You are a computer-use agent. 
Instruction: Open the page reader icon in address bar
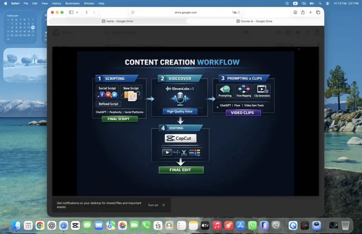point(133,12)
